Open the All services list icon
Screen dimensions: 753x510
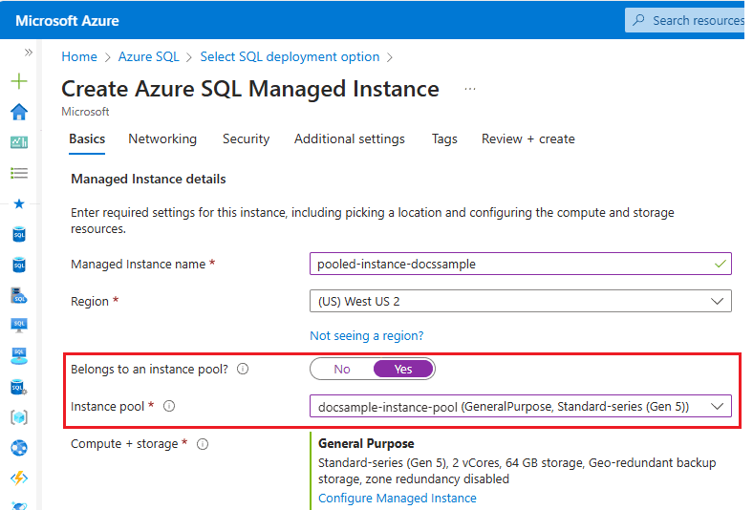point(19,173)
